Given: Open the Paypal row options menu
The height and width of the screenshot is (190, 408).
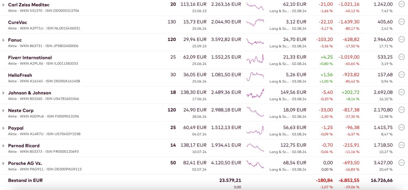Looking at the screenshot, I should [401, 127].
